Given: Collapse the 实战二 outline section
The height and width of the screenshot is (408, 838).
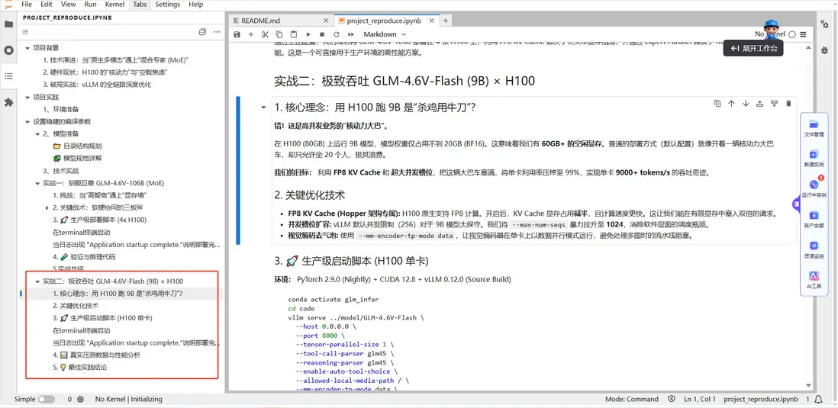Looking at the screenshot, I should pos(37,281).
